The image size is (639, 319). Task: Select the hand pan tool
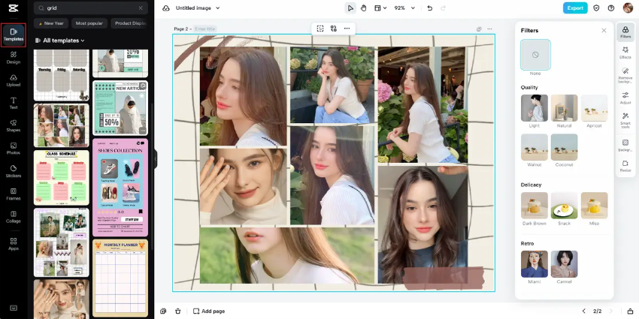(x=363, y=8)
